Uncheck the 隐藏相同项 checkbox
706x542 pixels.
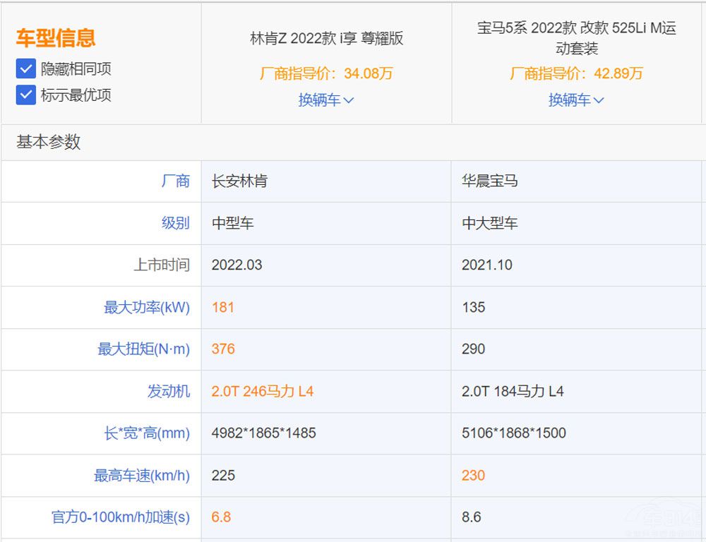click(x=25, y=68)
